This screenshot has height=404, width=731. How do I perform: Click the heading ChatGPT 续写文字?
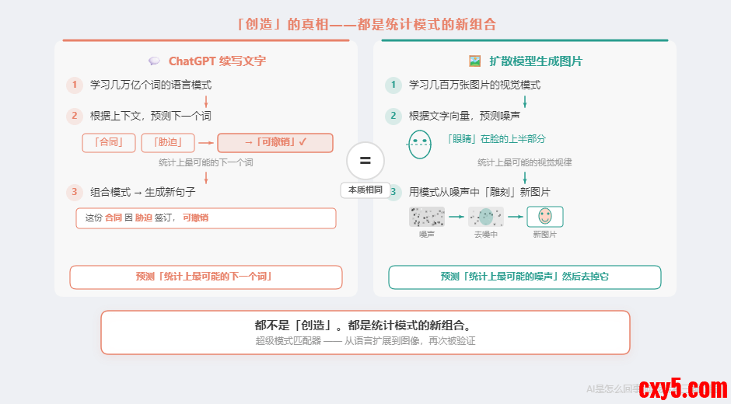pos(217,61)
